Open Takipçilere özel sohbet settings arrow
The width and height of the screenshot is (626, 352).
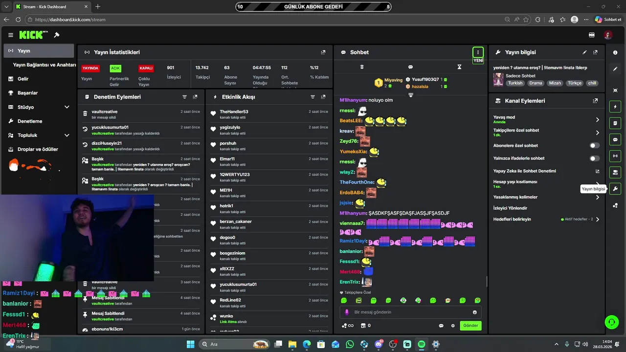[597, 132]
